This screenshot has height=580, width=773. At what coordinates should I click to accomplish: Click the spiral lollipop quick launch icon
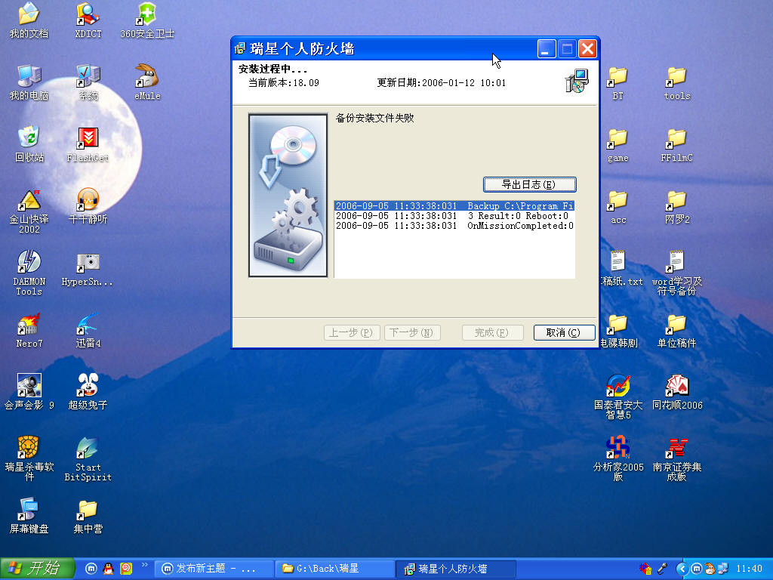point(126,569)
